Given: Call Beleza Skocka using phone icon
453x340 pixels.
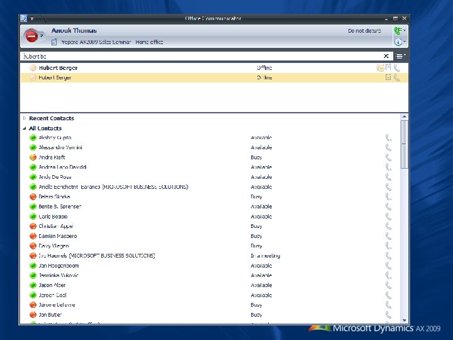Looking at the screenshot, I should tap(388, 197).
